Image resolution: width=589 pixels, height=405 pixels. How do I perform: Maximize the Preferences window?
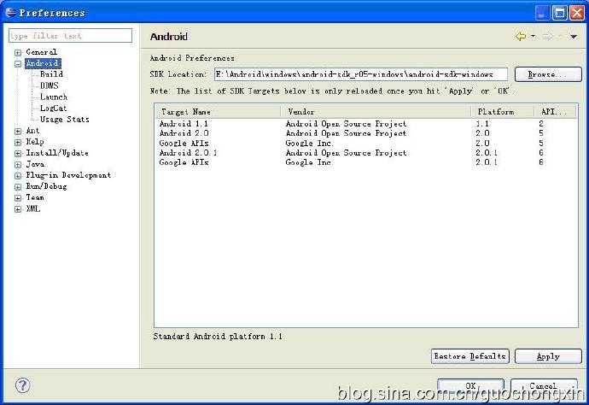559,13
